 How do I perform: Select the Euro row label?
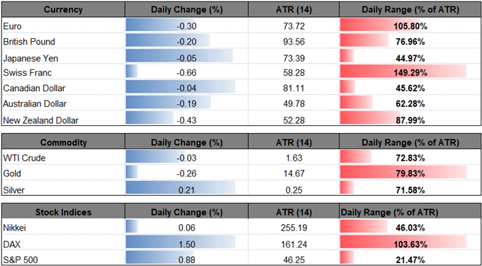[x=11, y=26]
